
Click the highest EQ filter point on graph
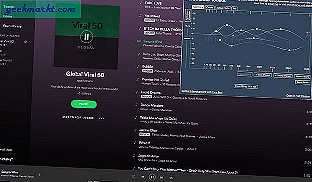(x=227, y=25)
